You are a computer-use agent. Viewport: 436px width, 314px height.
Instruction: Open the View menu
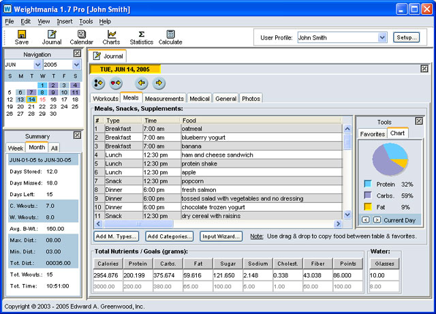point(44,21)
